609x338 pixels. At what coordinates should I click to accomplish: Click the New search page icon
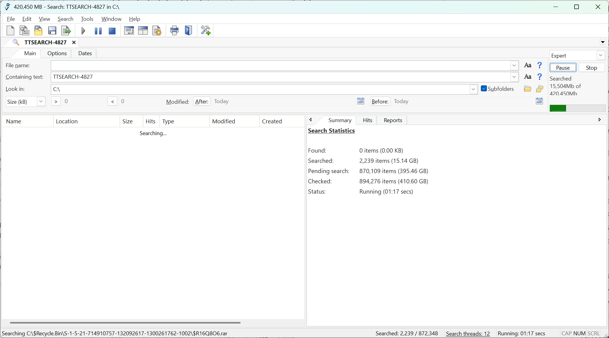click(10, 30)
